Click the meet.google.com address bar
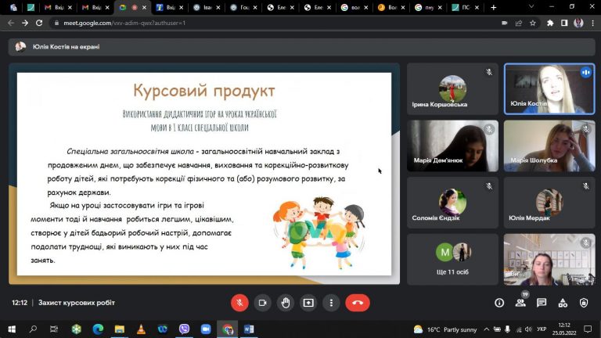Viewport: 601px width, 338px height. pyautogui.click(x=268, y=23)
